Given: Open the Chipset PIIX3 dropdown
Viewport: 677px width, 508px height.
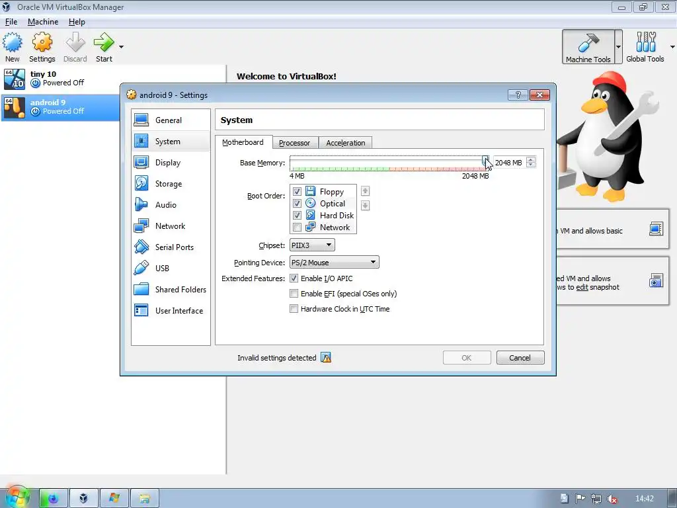Looking at the screenshot, I should tap(312, 245).
